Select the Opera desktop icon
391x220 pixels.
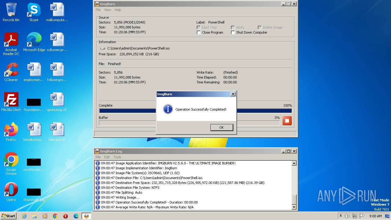pos(11,192)
